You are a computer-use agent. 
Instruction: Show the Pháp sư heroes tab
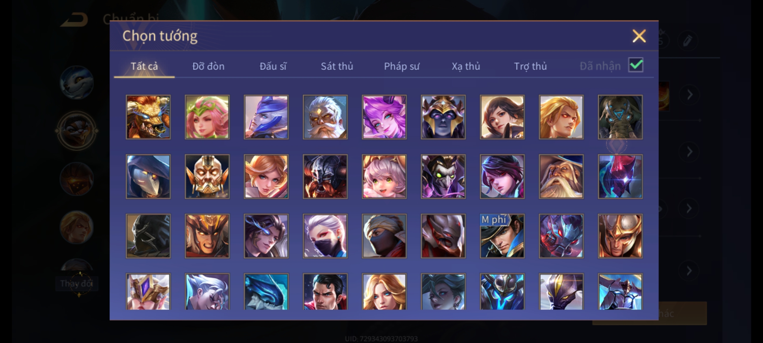pyautogui.click(x=402, y=66)
